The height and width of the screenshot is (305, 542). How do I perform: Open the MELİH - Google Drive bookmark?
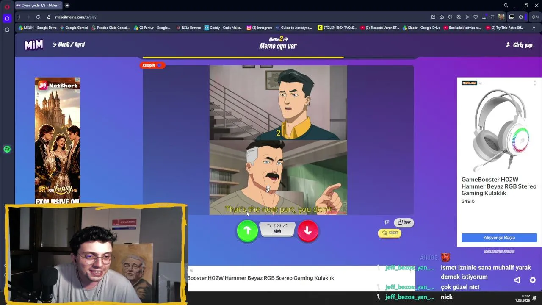click(37, 28)
